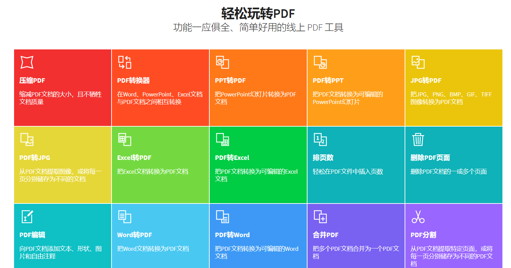The image size is (511, 268).
Task: Click the Excel转PDF title
Action: tap(134, 158)
